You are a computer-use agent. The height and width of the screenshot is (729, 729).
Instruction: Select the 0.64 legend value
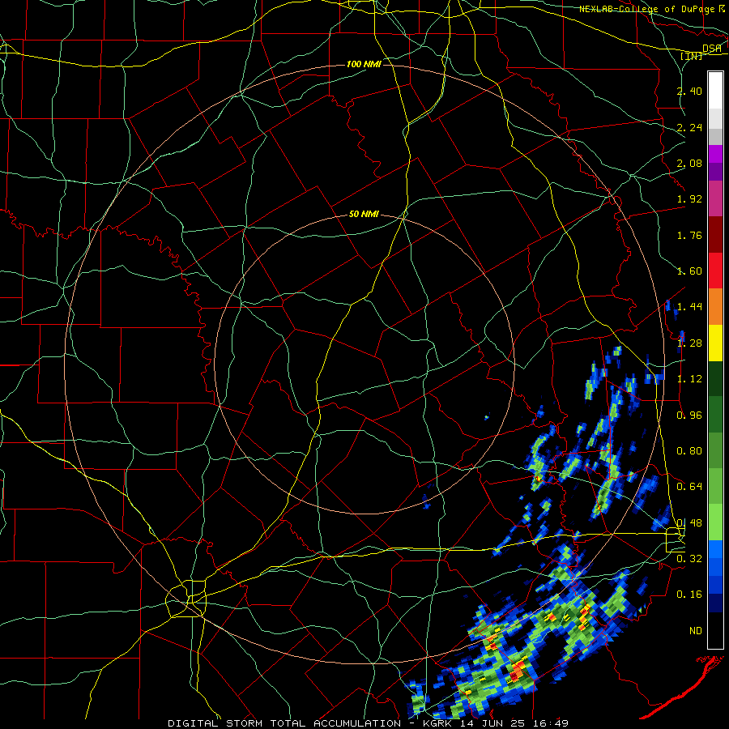point(689,487)
